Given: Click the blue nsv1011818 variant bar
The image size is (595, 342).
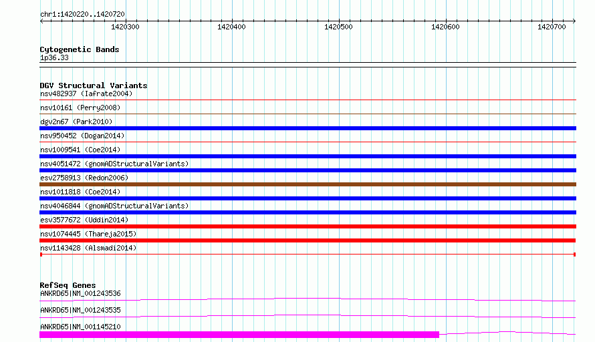Looking at the screenshot, I should tap(308, 198).
